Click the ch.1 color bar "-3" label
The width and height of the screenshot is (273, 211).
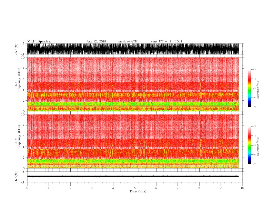[254, 69]
